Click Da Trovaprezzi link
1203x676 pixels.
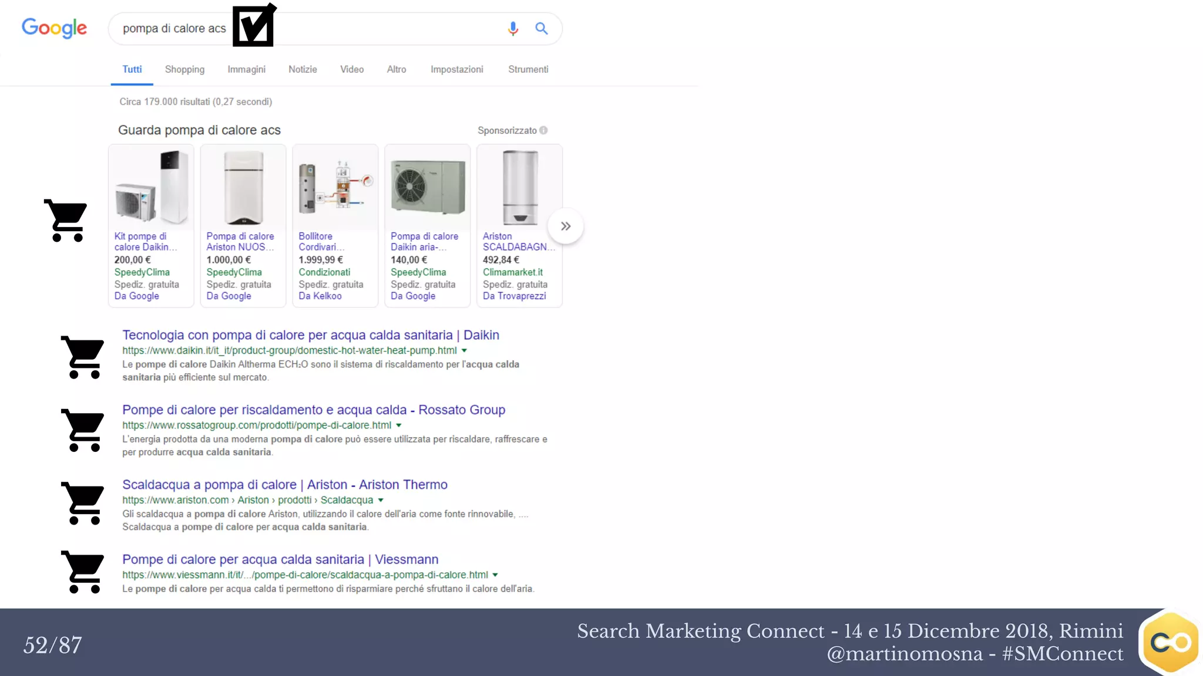pos(515,296)
